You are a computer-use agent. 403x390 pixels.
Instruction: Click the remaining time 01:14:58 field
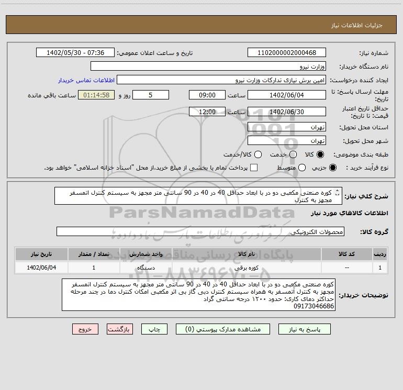[96, 95]
